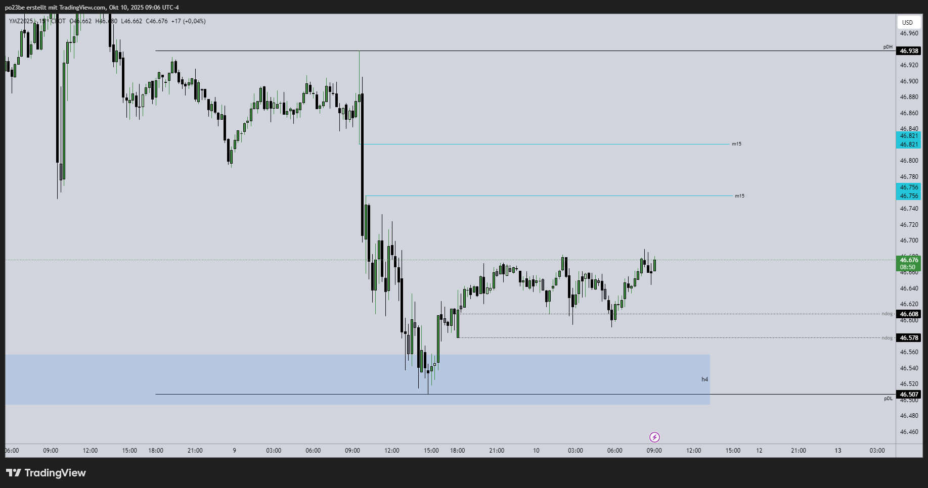Select the pDH 46.938 price label
Screen dimensions: 928x488
pyautogui.click(x=909, y=51)
